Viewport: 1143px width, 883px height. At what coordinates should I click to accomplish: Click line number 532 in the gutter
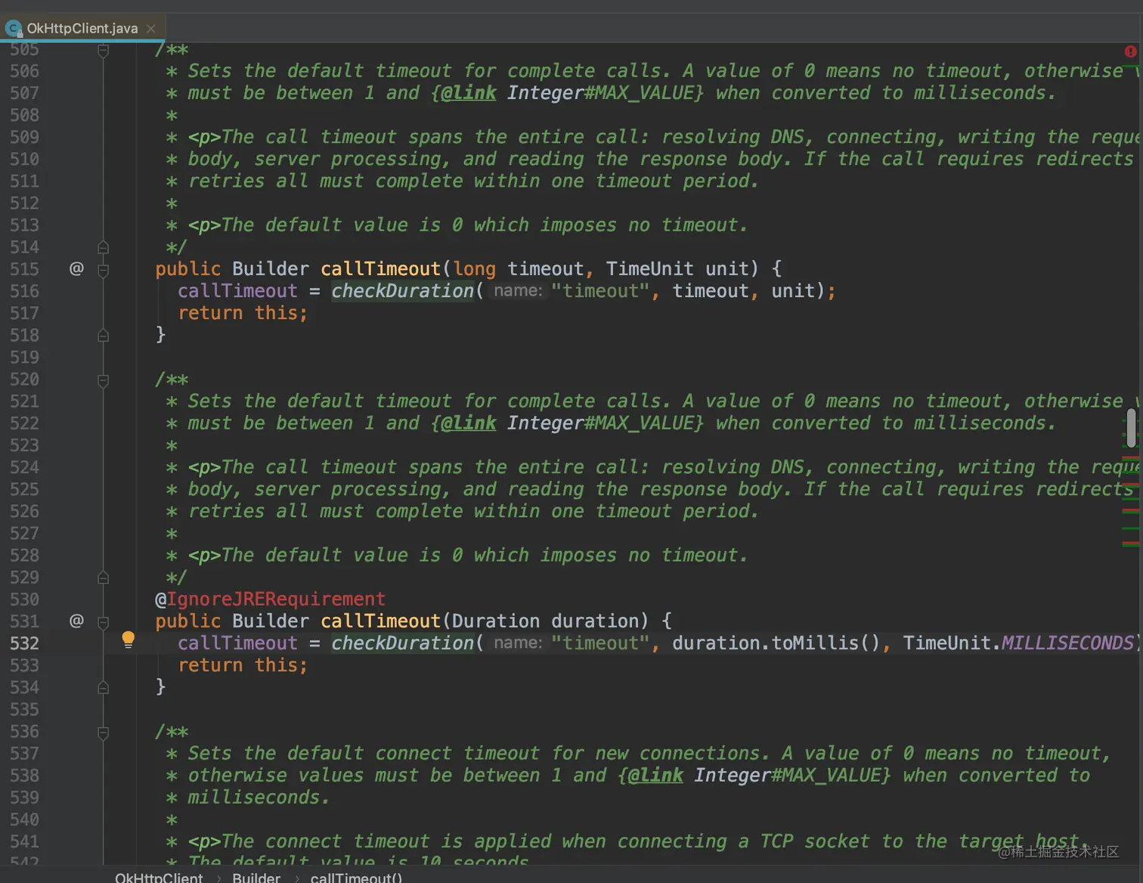point(24,643)
